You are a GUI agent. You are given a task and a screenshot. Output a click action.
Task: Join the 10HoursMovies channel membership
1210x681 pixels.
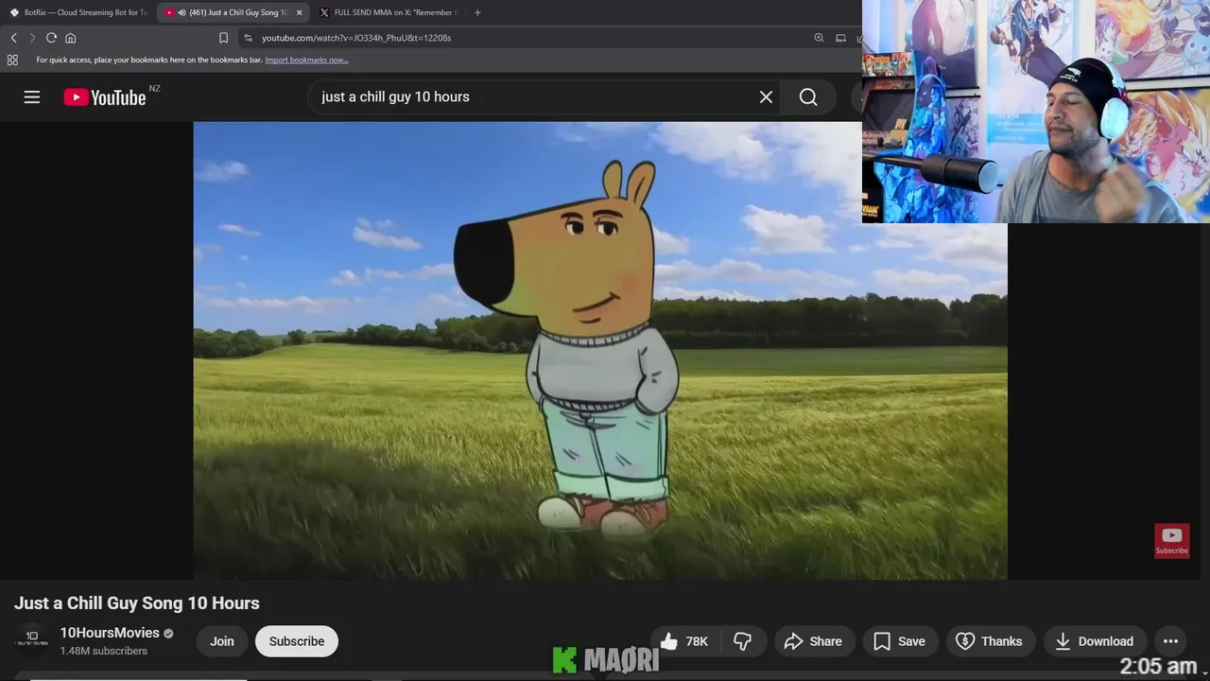click(222, 641)
